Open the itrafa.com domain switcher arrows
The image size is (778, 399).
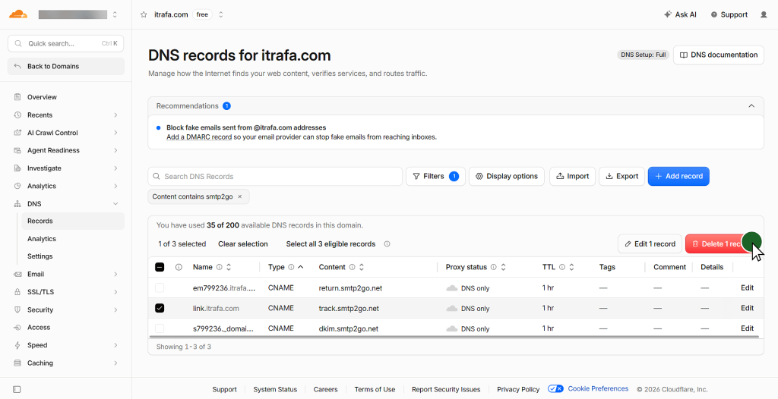(221, 15)
